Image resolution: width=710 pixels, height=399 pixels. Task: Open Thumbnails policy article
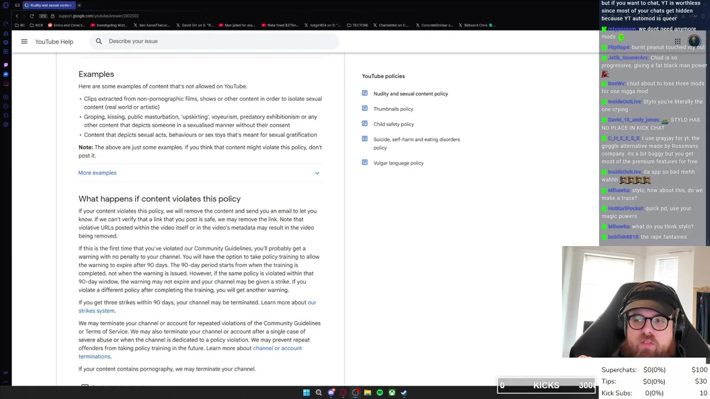[393, 109]
